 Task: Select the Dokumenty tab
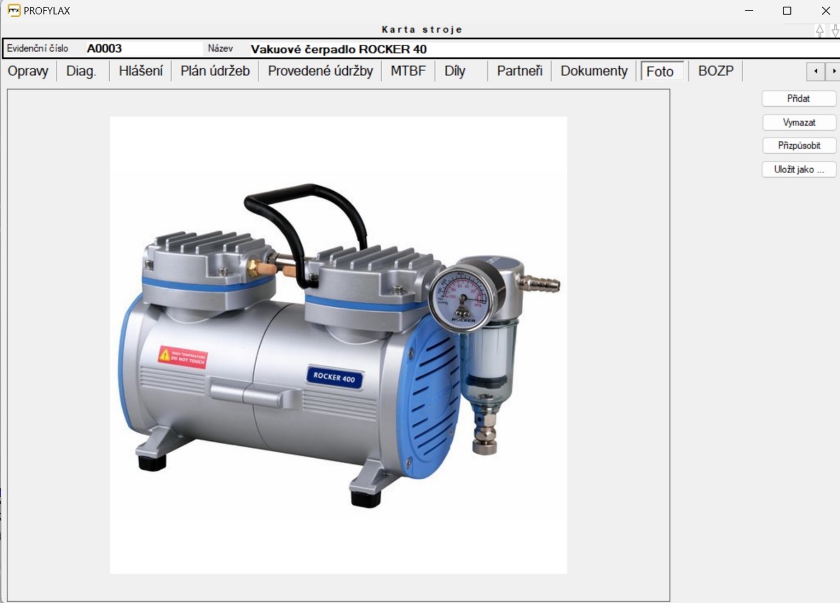coord(594,71)
